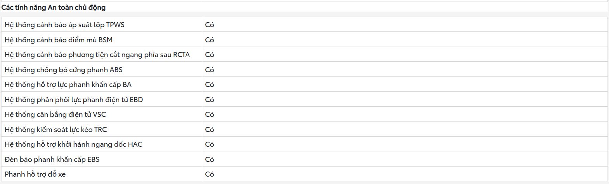Click the blind spot warning BSM label

[x=59, y=40]
